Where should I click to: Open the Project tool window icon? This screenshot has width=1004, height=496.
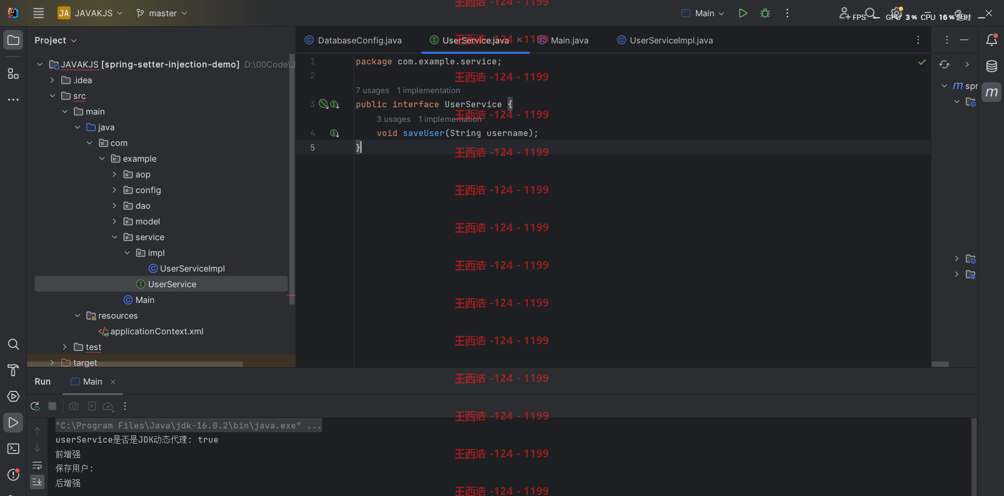point(14,40)
